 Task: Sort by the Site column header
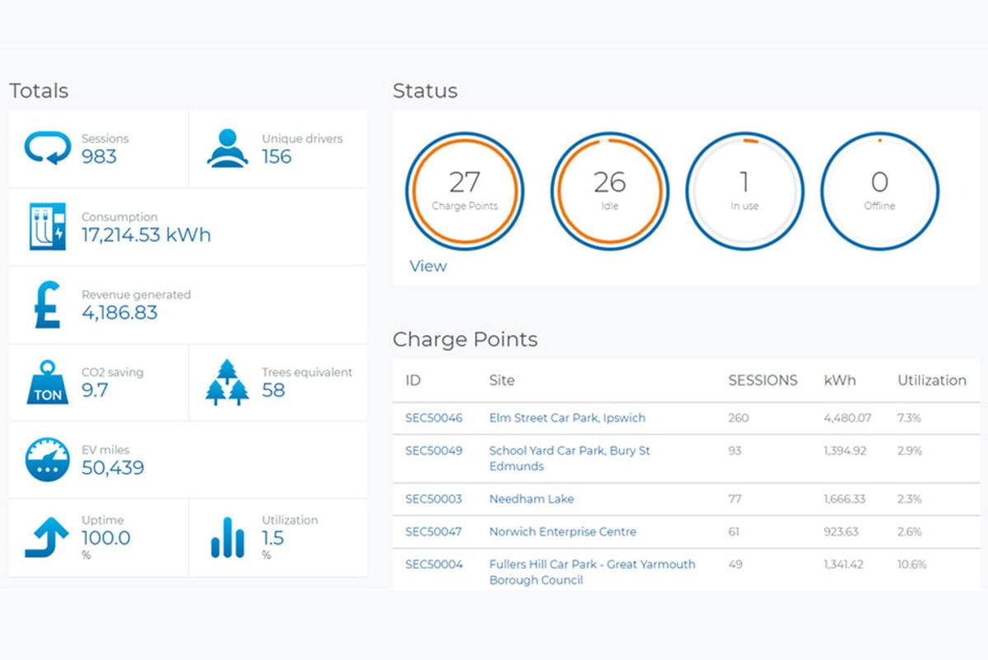pyautogui.click(x=502, y=380)
